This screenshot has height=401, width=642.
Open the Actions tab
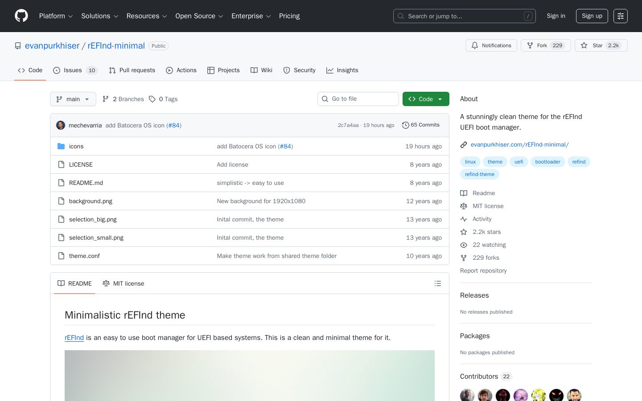pyautogui.click(x=181, y=70)
